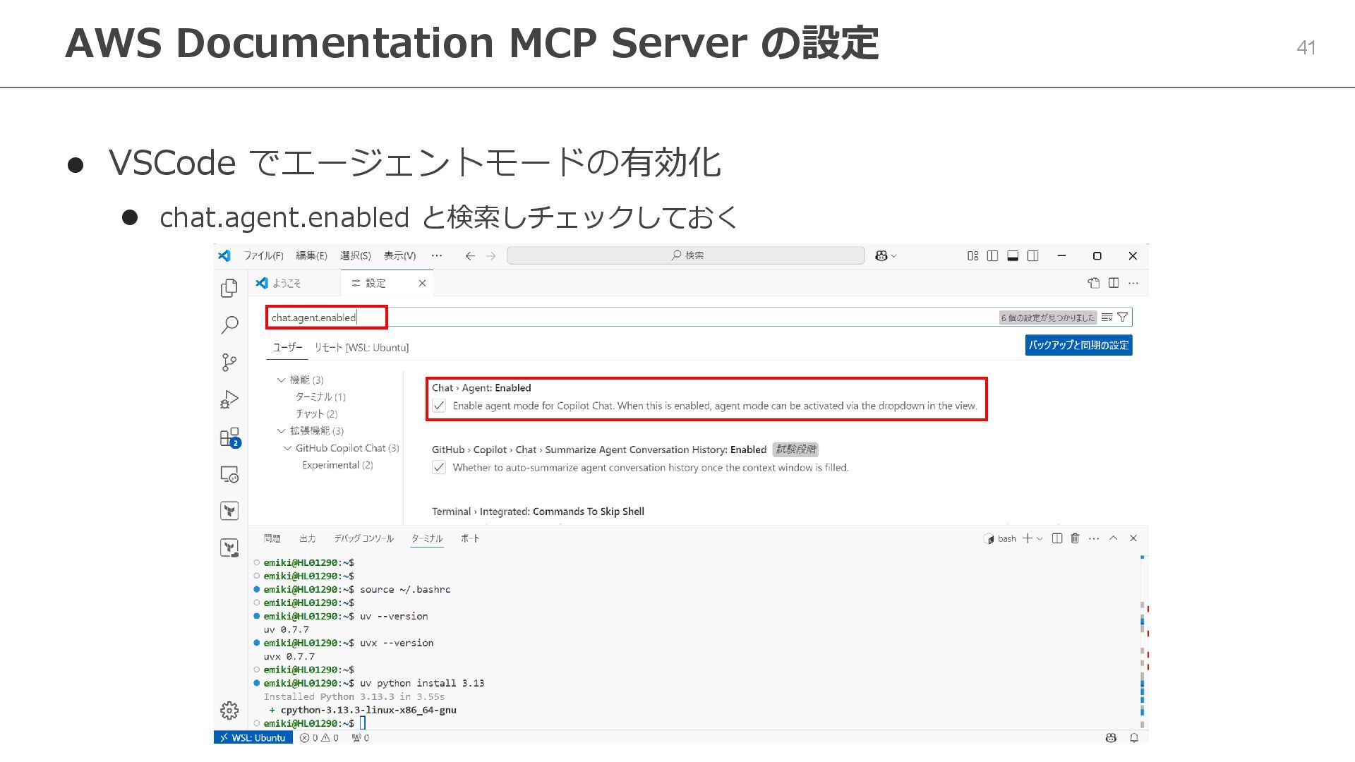This screenshot has height=762, width=1355.
Task: Open the Extensions view with badge 2
Action: [x=229, y=437]
